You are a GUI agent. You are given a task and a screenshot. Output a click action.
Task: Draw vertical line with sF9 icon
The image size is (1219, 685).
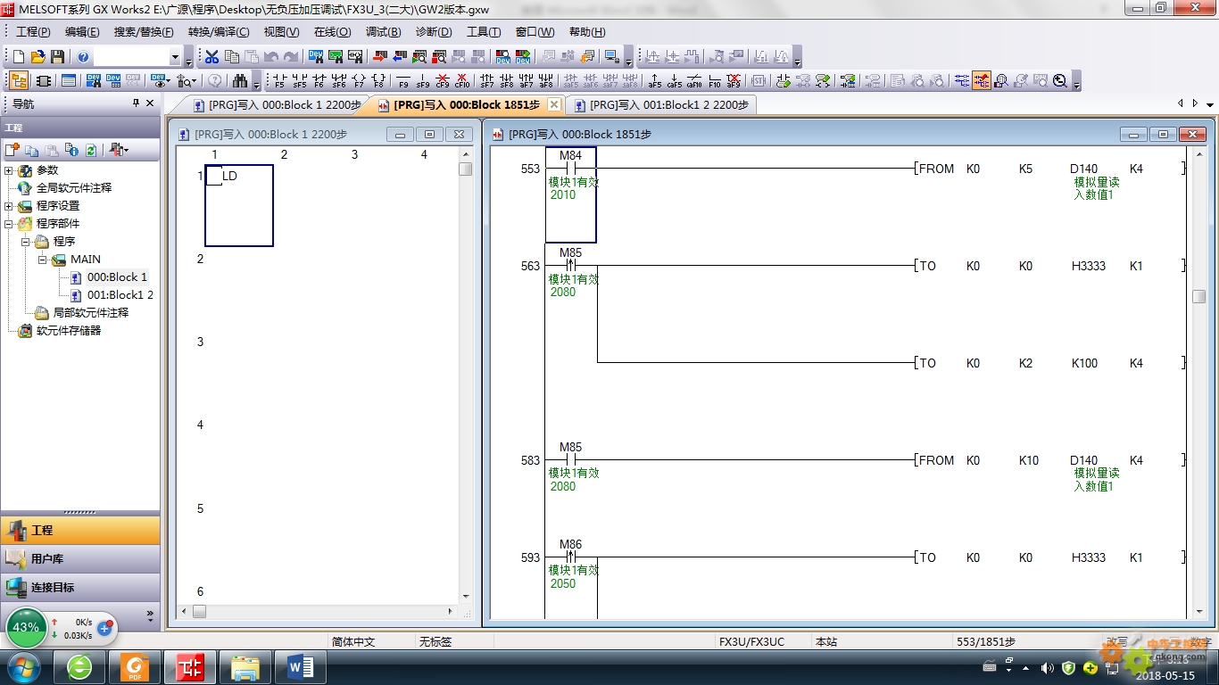pyautogui.click(x=423, y=81)
